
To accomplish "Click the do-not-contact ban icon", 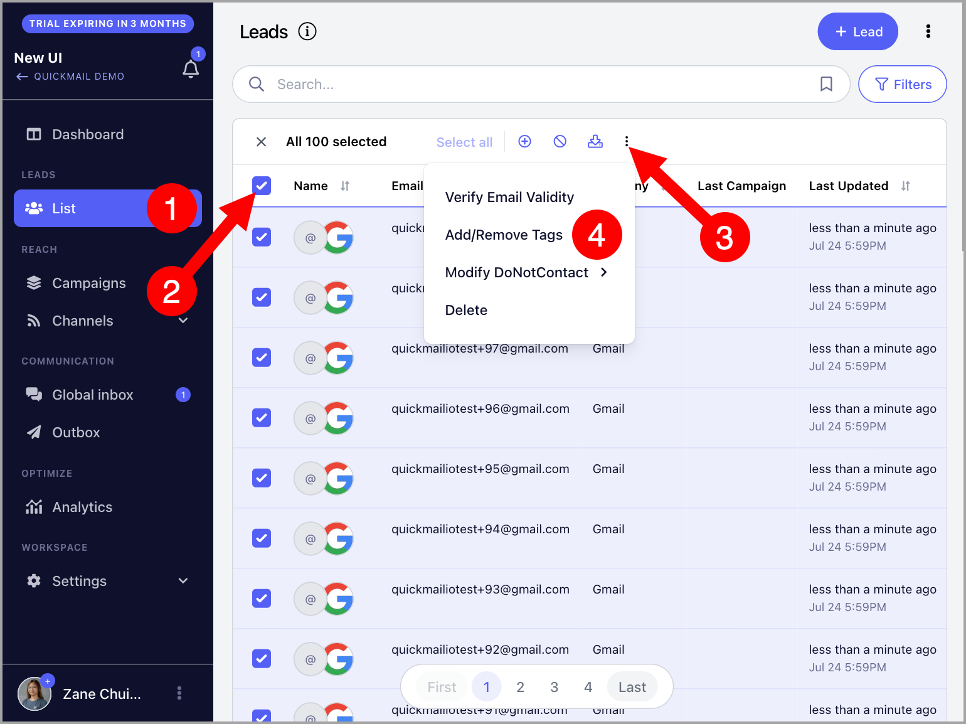I will coord(560,141).
